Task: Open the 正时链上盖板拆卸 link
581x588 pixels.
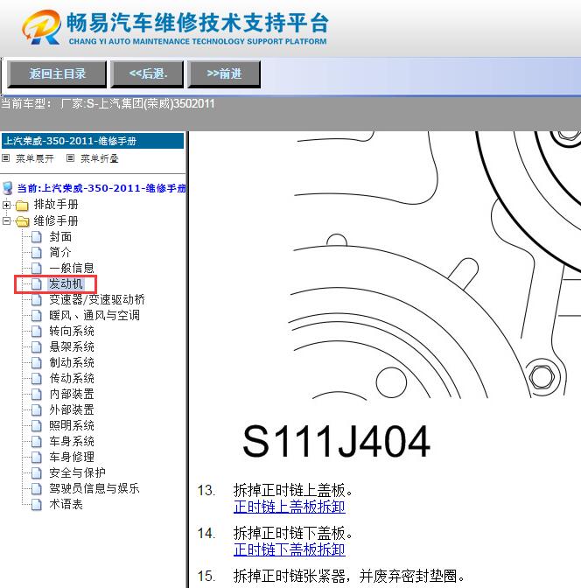Action: [289, 507]
